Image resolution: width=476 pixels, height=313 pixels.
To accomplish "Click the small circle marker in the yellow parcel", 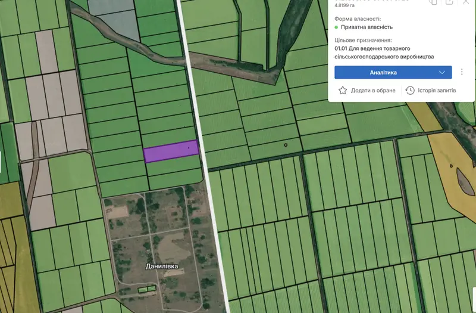I will 451,166.
